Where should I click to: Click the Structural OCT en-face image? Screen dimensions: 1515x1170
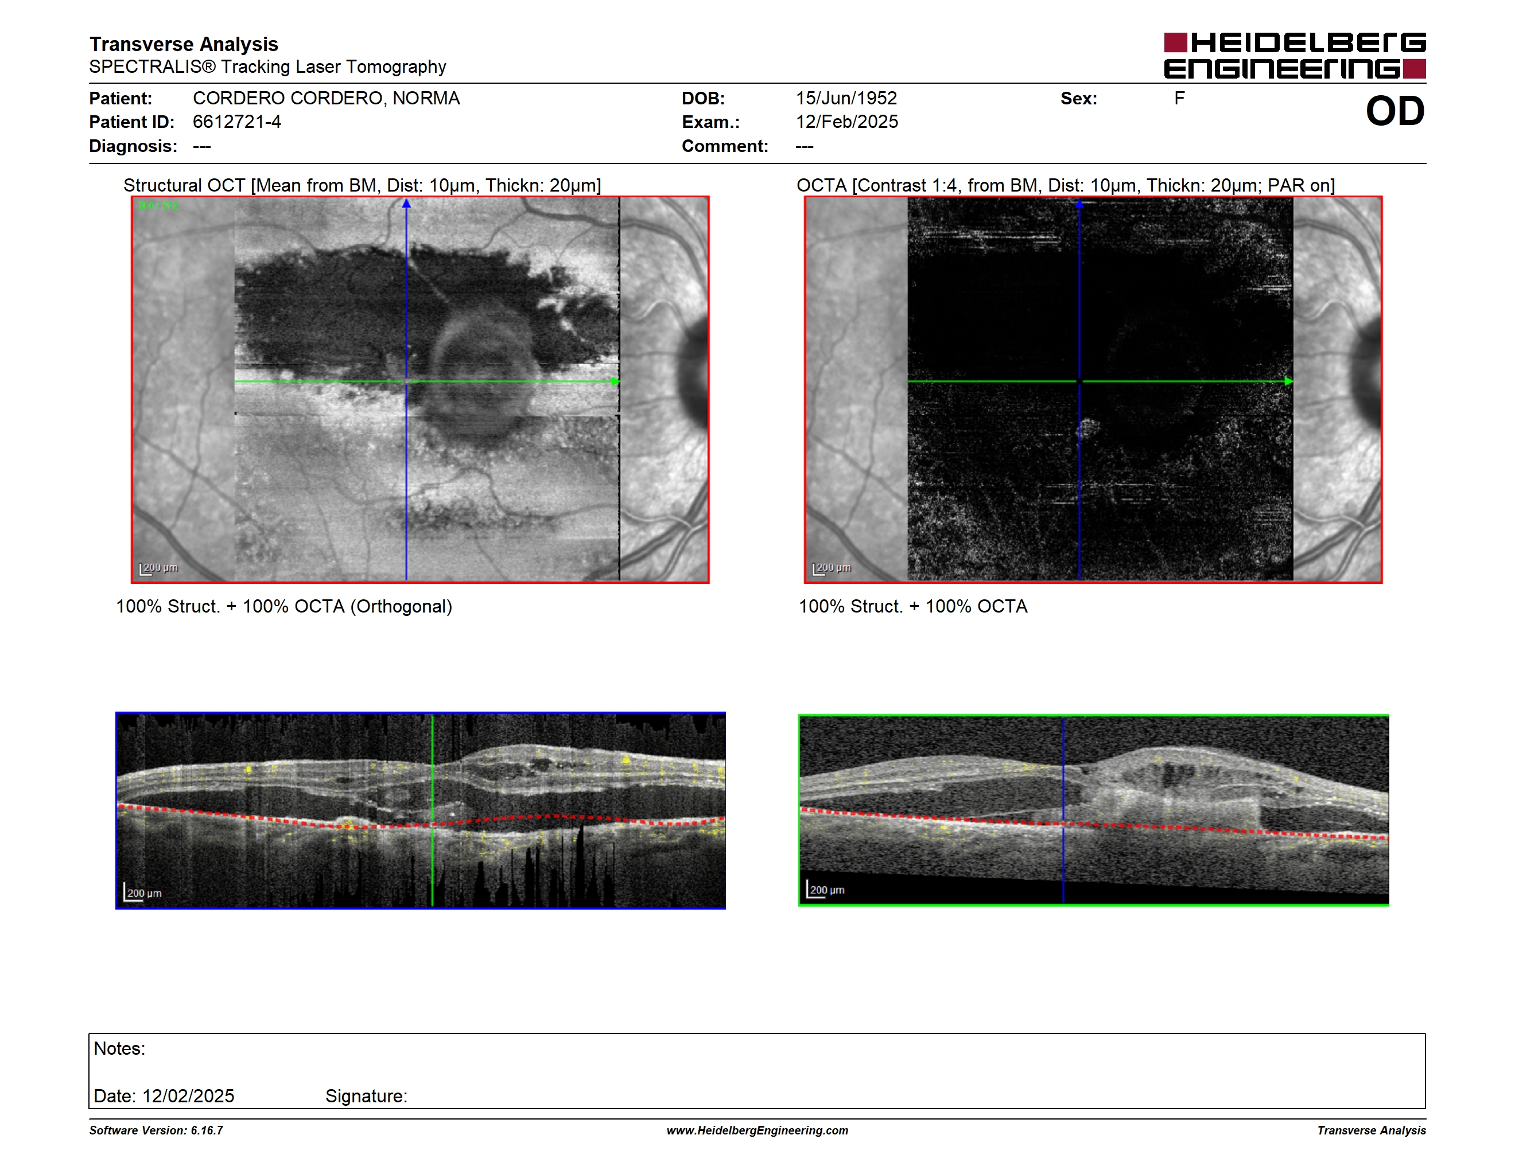click(x=421, y=389)
